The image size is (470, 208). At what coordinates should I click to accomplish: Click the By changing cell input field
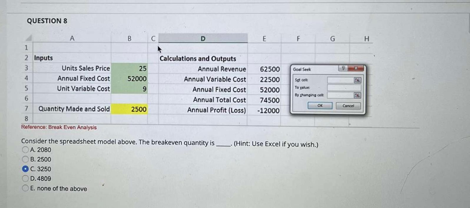click(340, 95)
